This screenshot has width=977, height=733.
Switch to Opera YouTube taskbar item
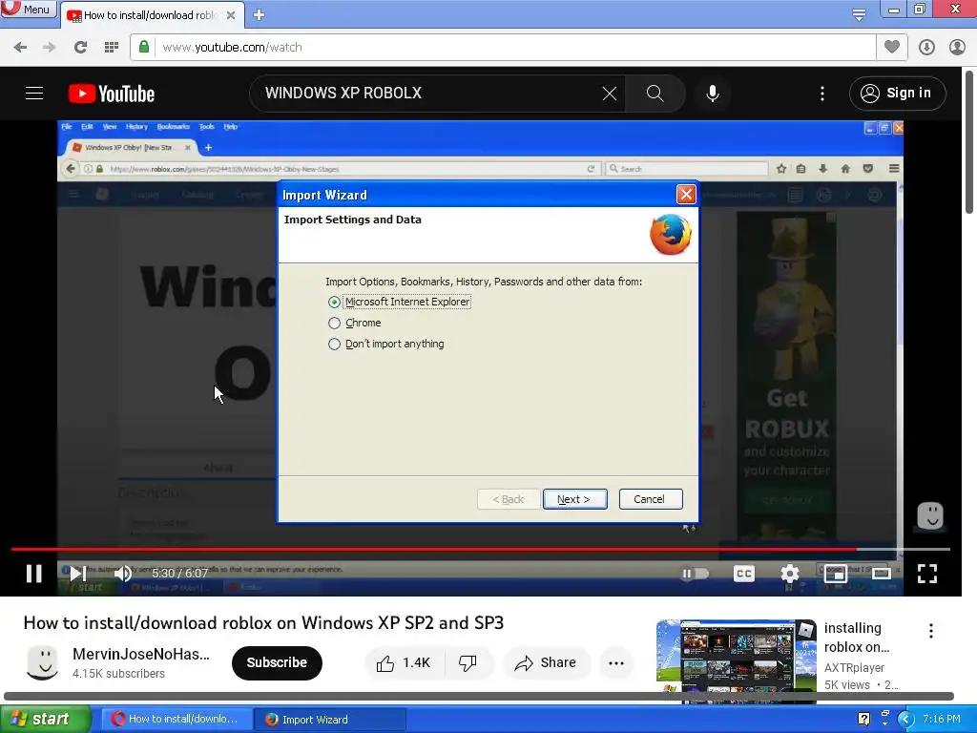click(177, 720)
